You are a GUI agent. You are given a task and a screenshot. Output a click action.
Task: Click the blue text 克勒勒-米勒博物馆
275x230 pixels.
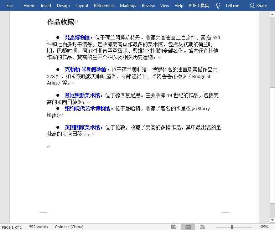tap(85, 70)
